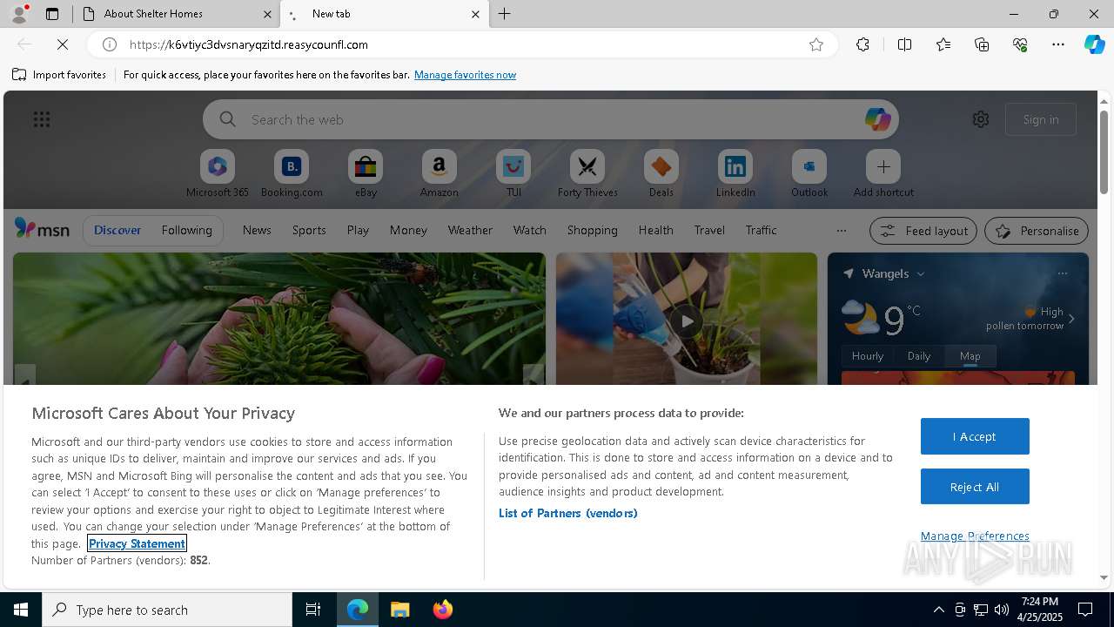
Task: Open the Microsoft 365 shortcut tile
Action: pyautogui.click(x=218, y=173)
